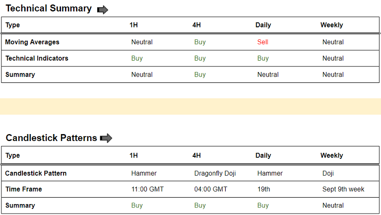Open the Candlestick Patterns heading link
381x215 pixels.
tap(51, 138)
